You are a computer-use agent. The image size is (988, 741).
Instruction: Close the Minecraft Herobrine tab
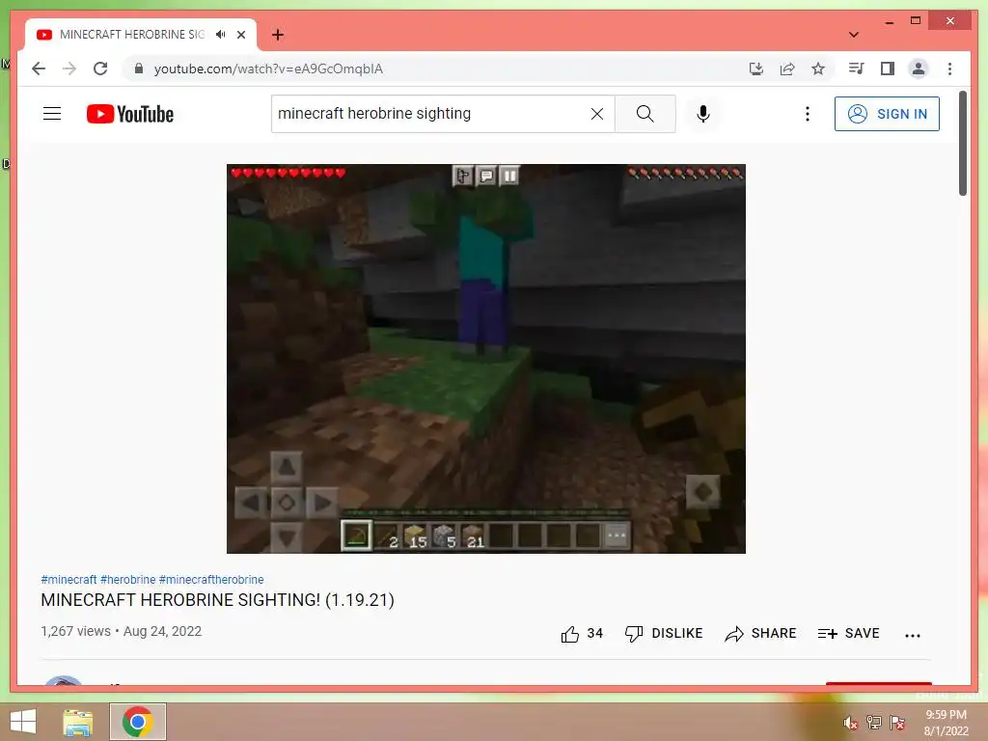(240, 35)
